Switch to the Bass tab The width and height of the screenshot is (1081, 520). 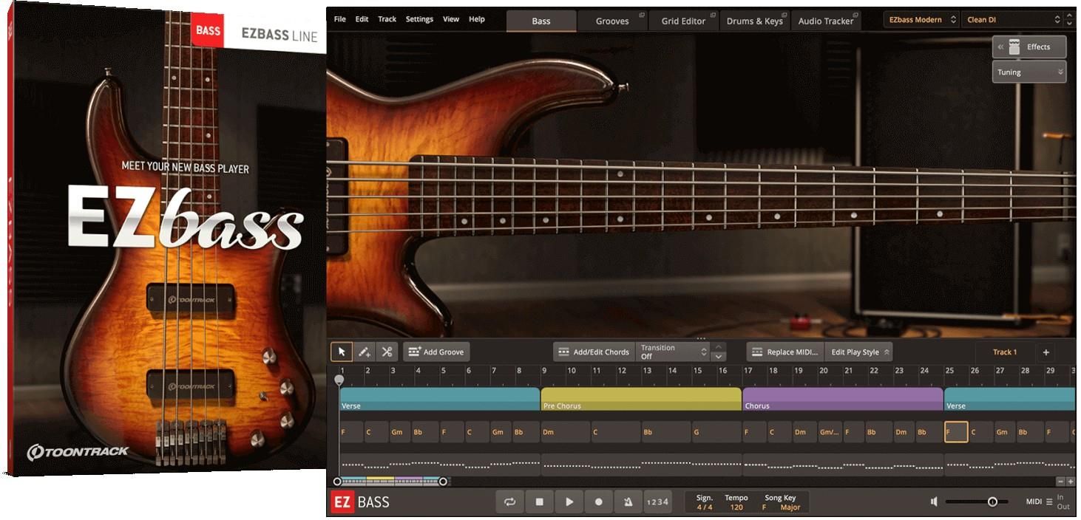541,21
